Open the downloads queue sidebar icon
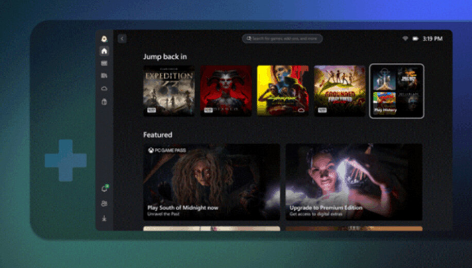The width and height of the screenshot is (472, 268). pyautogui.click(x=104, y=218)
